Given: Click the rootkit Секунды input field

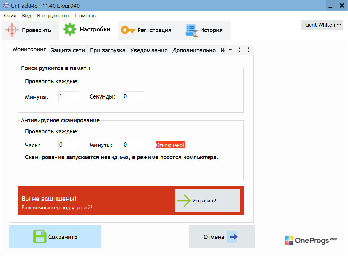Looking at the screenshot, I should click(x=133, y=96).
